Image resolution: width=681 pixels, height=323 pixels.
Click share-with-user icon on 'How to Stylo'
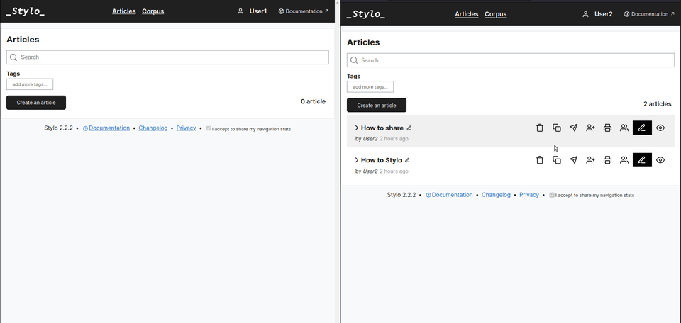(x=590, y=160)
